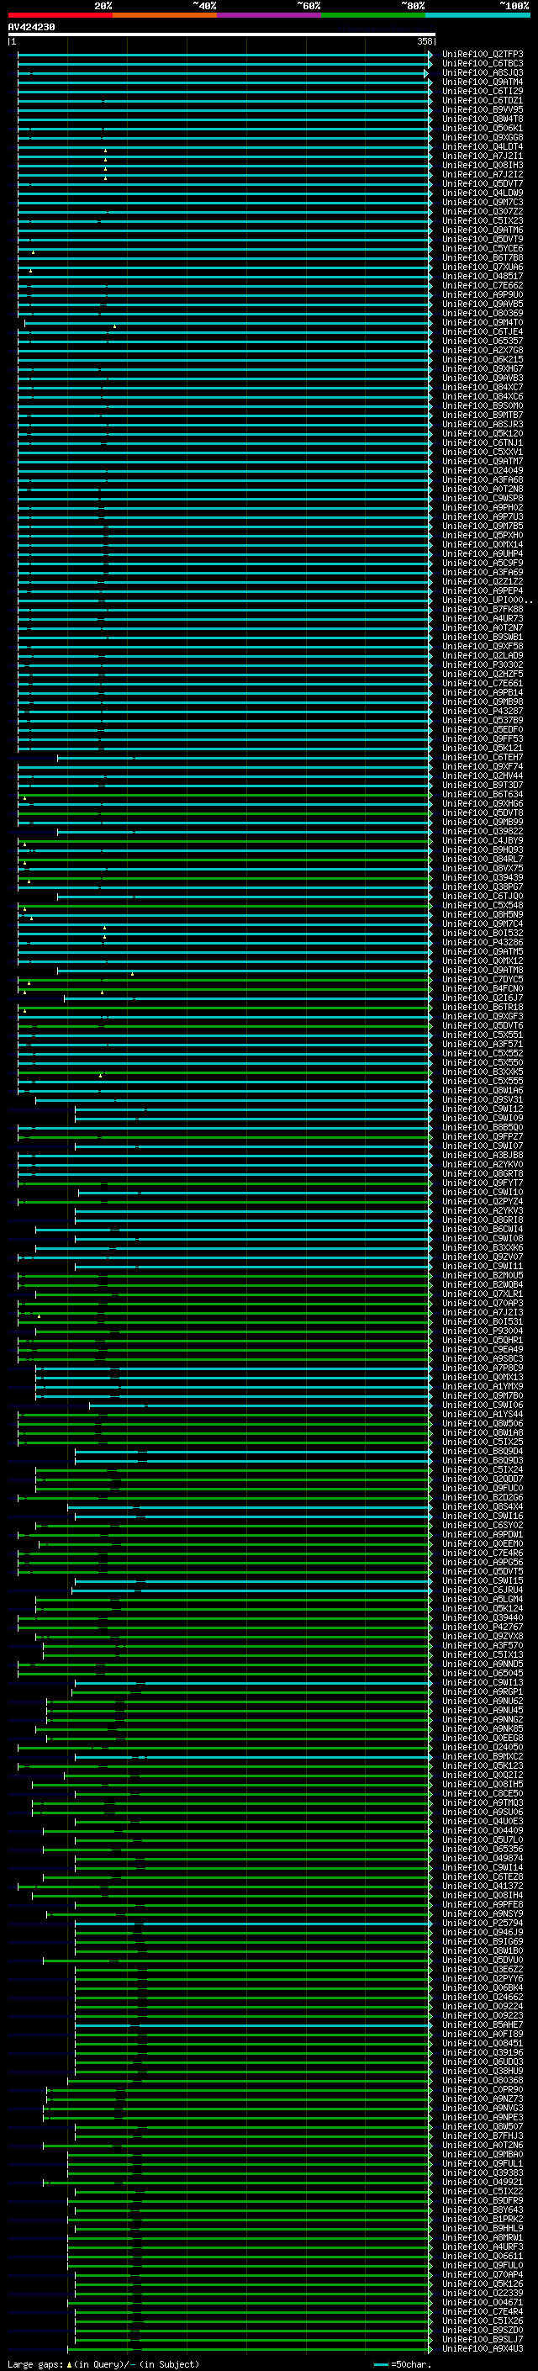Select the UniRef100_Q7XLR1 label
The height and width of the screenshot is (2371, 538).
pos(483,1294)
